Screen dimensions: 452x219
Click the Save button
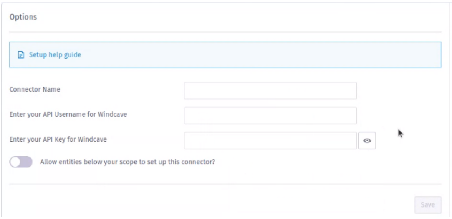[428, 205]
